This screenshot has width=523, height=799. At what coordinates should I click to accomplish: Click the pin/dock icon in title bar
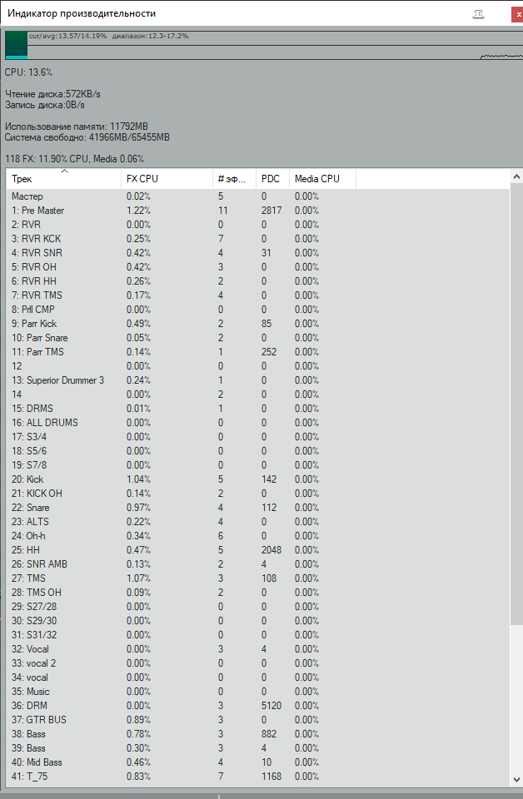click(478, 14)
